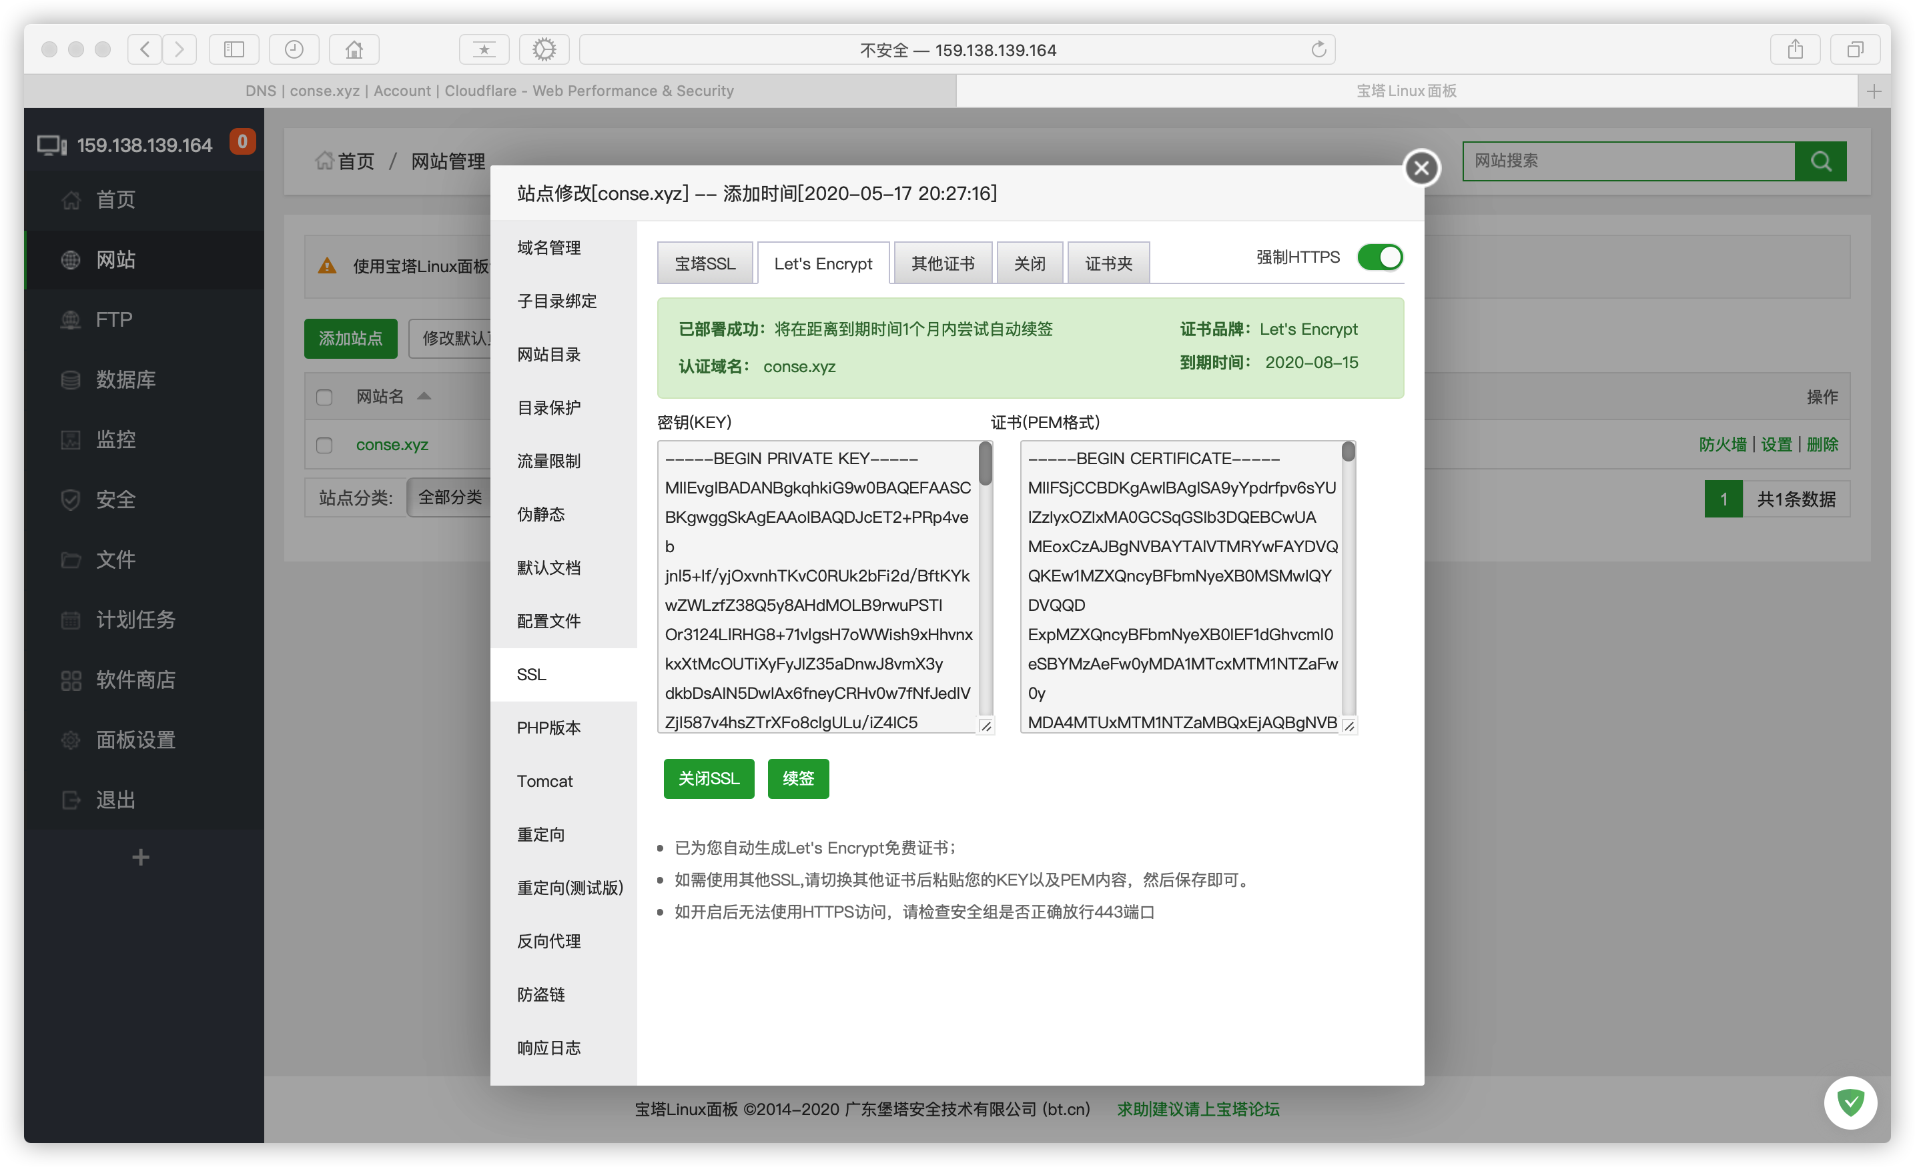Close the site modification dialog
This screenshot has width=1915, height=1167.
point(1421,168)
